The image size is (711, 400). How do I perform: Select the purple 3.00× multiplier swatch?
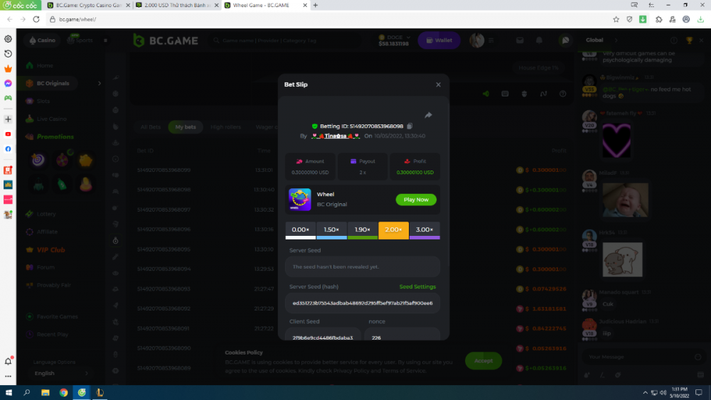(424, 230)
